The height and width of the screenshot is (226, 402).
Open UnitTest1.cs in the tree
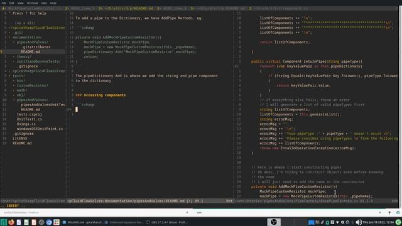click(x=30, y=119)
